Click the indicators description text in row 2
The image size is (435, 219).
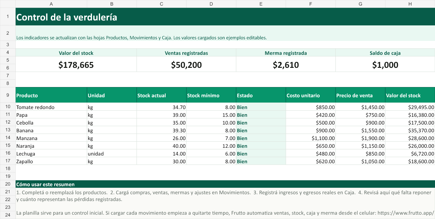click(142, 38)
